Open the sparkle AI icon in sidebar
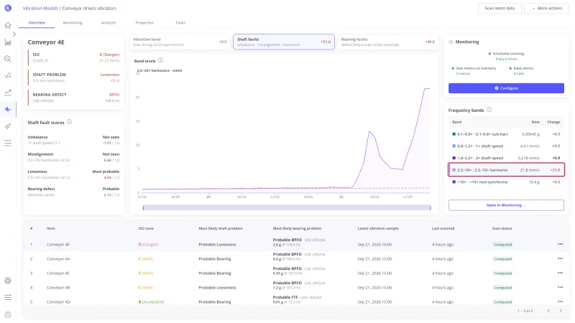This screenshot has height=323, width=575. point(8,126)
